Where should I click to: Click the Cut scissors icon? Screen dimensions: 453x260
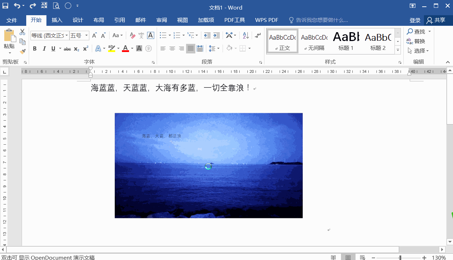tap(22, 32)
